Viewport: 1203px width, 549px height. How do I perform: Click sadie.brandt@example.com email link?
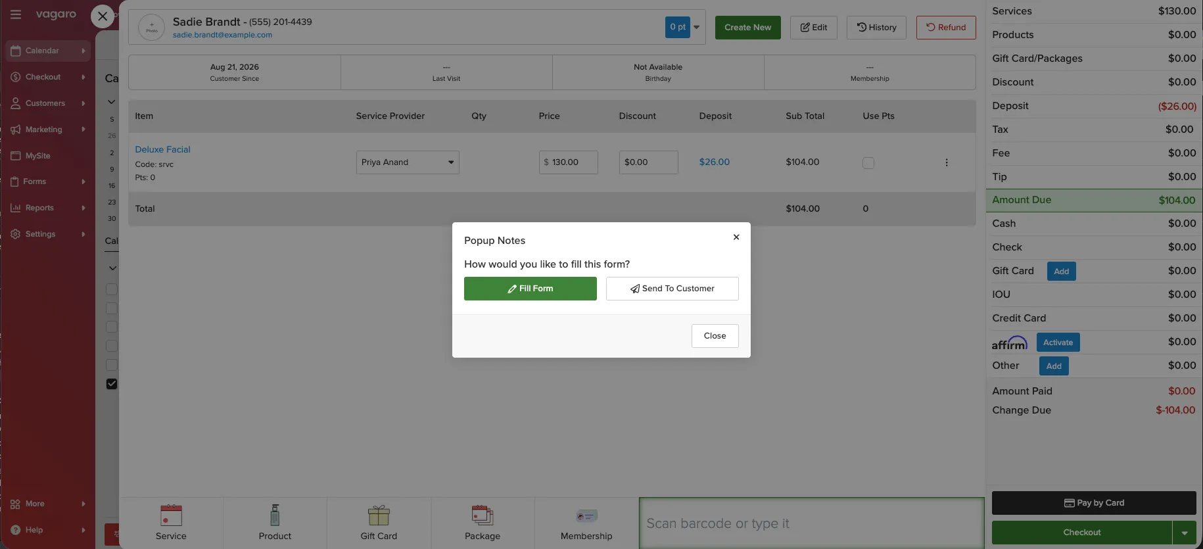(x=222, y=35)
